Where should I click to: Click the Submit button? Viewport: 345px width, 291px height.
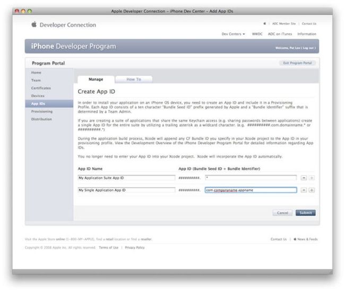[x=305, y=213]
